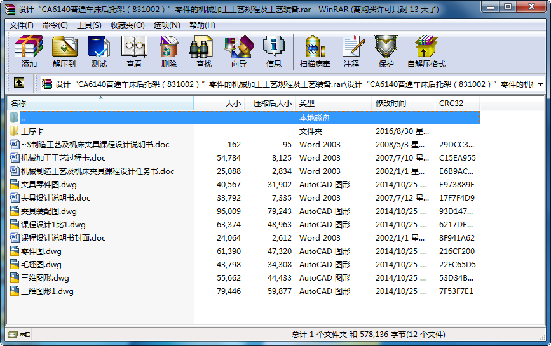This screenshot has height=346, width=551.
Task: Maximize the WinRAR window
Action: pos(507,7)
